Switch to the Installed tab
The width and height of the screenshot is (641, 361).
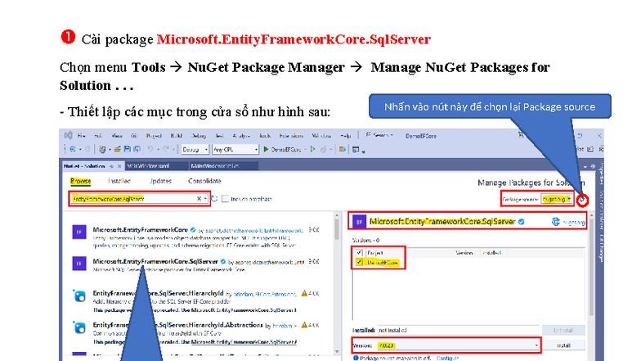pyautogui.click(x=119, y=181)
